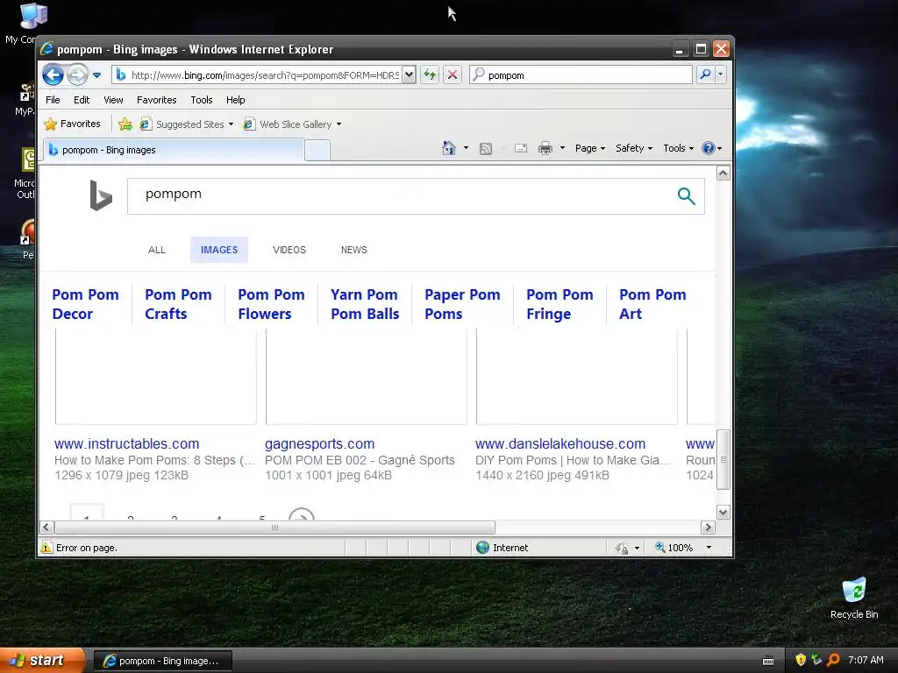The width and height of the screenshot is (898, 673).
Task: Expand the address bar URL dropdown
Action: coord(409,74)
